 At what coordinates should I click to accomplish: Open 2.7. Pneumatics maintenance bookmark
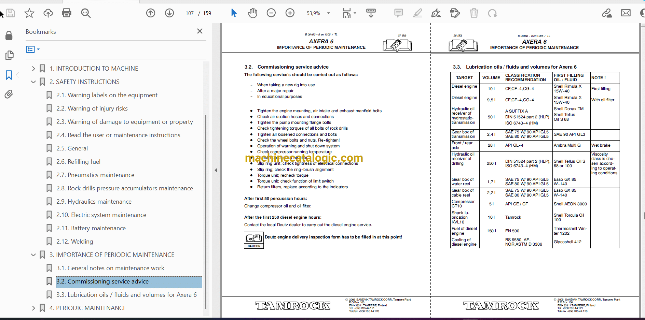tap(95, 175)
